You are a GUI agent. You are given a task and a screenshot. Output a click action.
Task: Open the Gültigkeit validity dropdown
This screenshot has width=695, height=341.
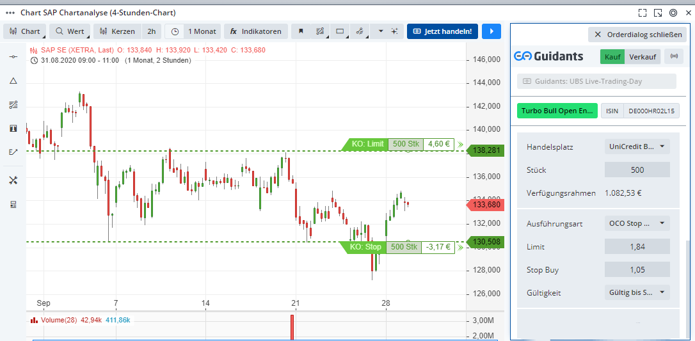point(637,292)
